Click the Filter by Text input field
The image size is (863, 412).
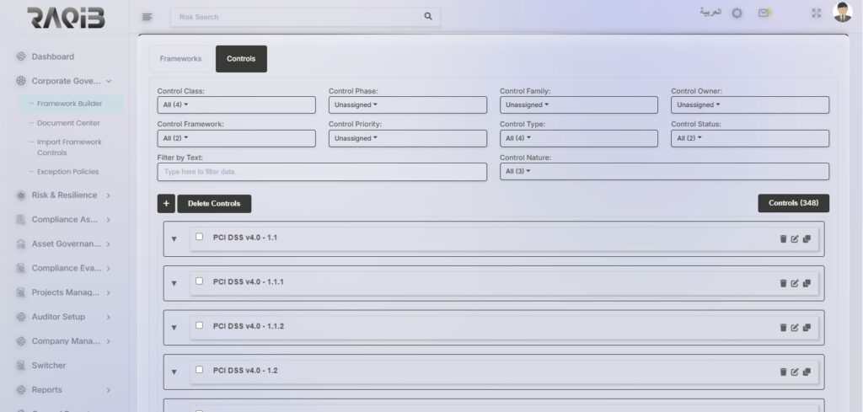click(x=322, y=172)
